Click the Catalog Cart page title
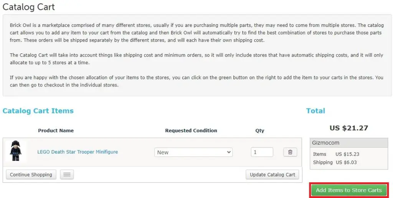Screen dimensions: 393x198 point(28,7)
